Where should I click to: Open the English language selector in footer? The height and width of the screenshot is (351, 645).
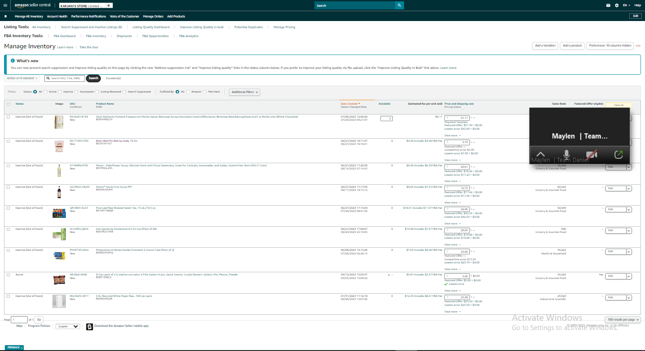coord(68,326)
